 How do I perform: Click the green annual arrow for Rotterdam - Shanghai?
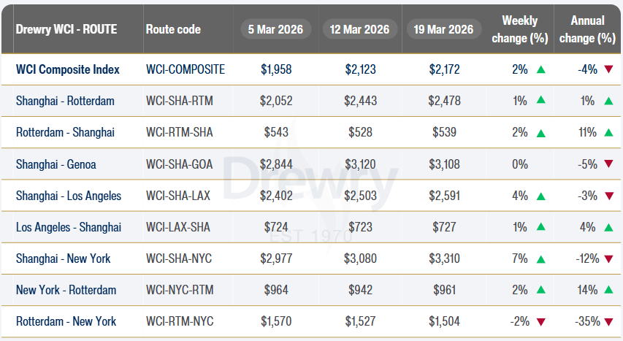[608, 133]
